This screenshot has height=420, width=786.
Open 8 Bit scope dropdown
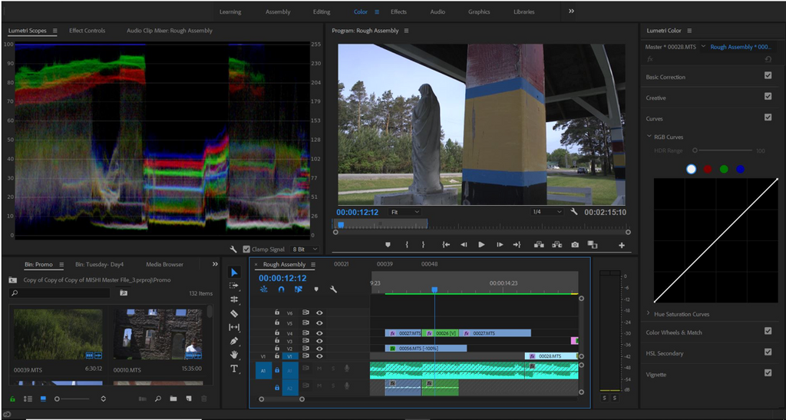click(x=305, y=249)
